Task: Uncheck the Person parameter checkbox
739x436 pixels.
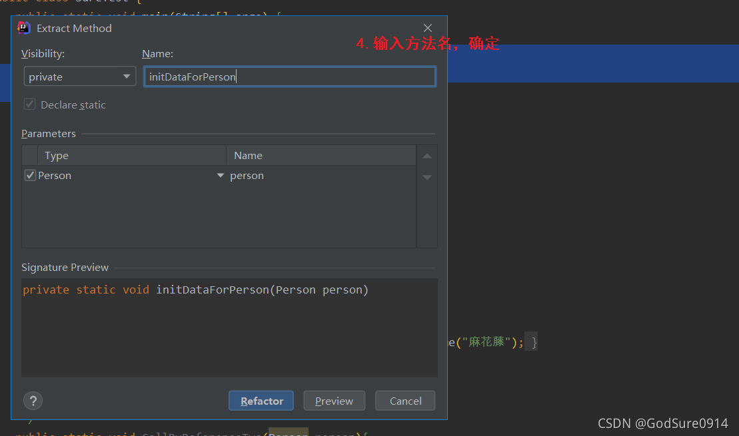Action: [30, 175]
